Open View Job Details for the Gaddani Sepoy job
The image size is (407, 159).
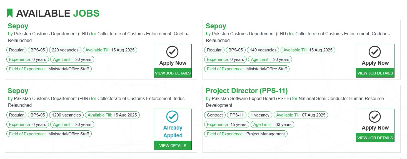[375, 73]
